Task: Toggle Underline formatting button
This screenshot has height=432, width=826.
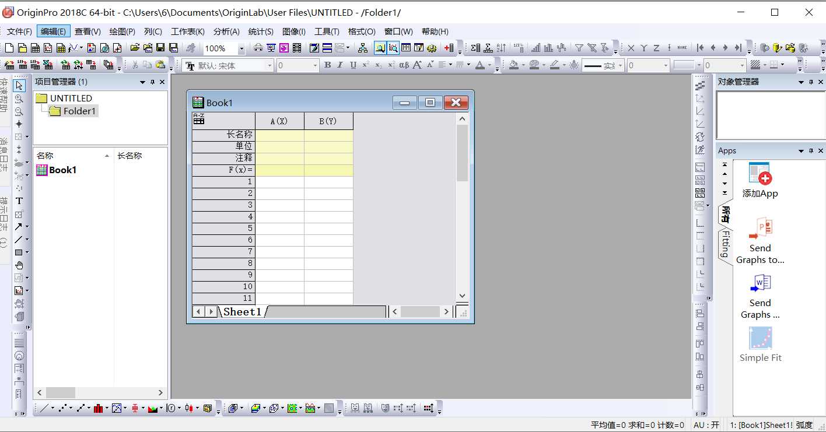Action: click(x=353, y=65)
